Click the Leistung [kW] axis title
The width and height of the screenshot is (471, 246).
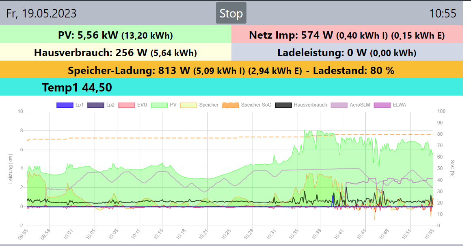(x=11, y=168)
